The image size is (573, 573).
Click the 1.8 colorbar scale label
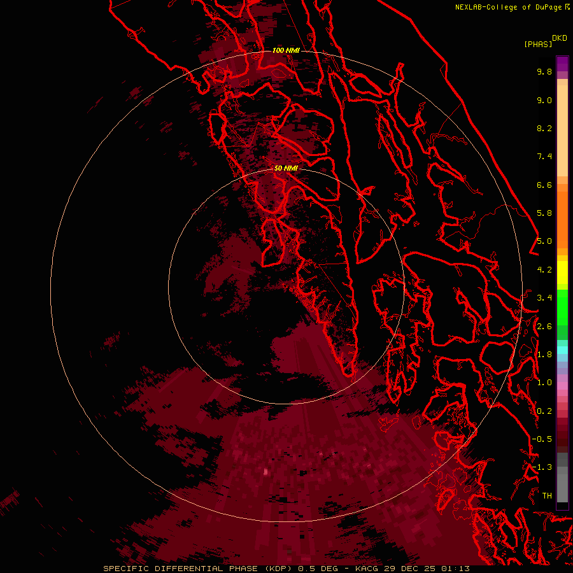pyautogui.click(x=544, y=355)
